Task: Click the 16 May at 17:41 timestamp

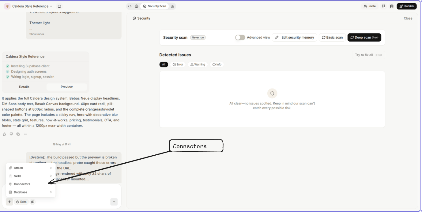Action: click(x=62, y=144)
